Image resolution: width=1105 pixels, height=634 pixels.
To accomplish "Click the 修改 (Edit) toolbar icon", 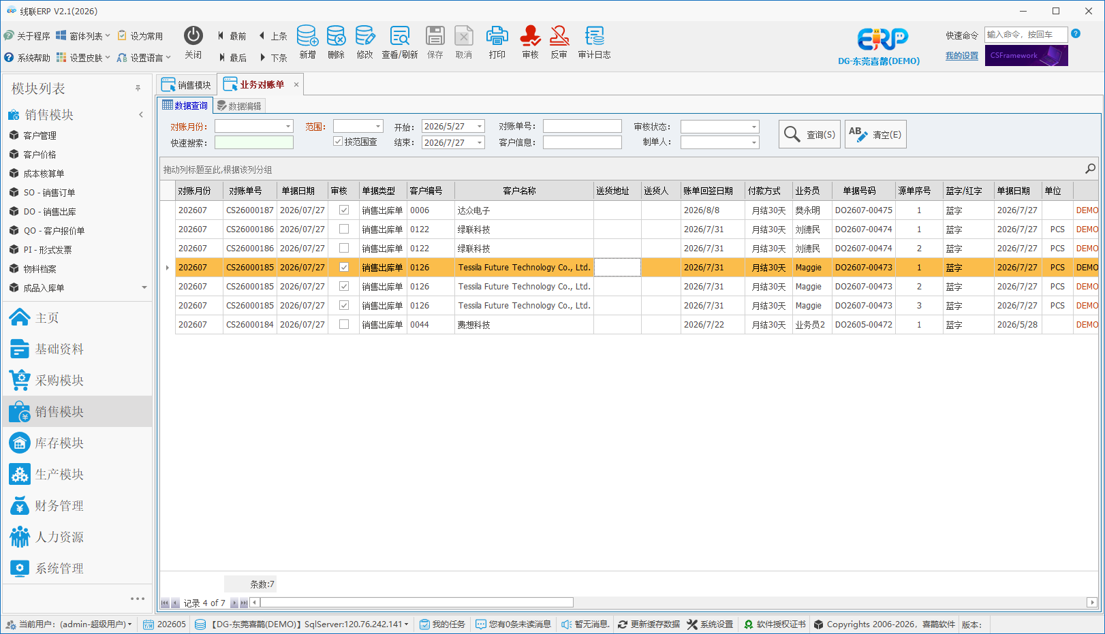I will pyautogui.click(x=364, y=42).
